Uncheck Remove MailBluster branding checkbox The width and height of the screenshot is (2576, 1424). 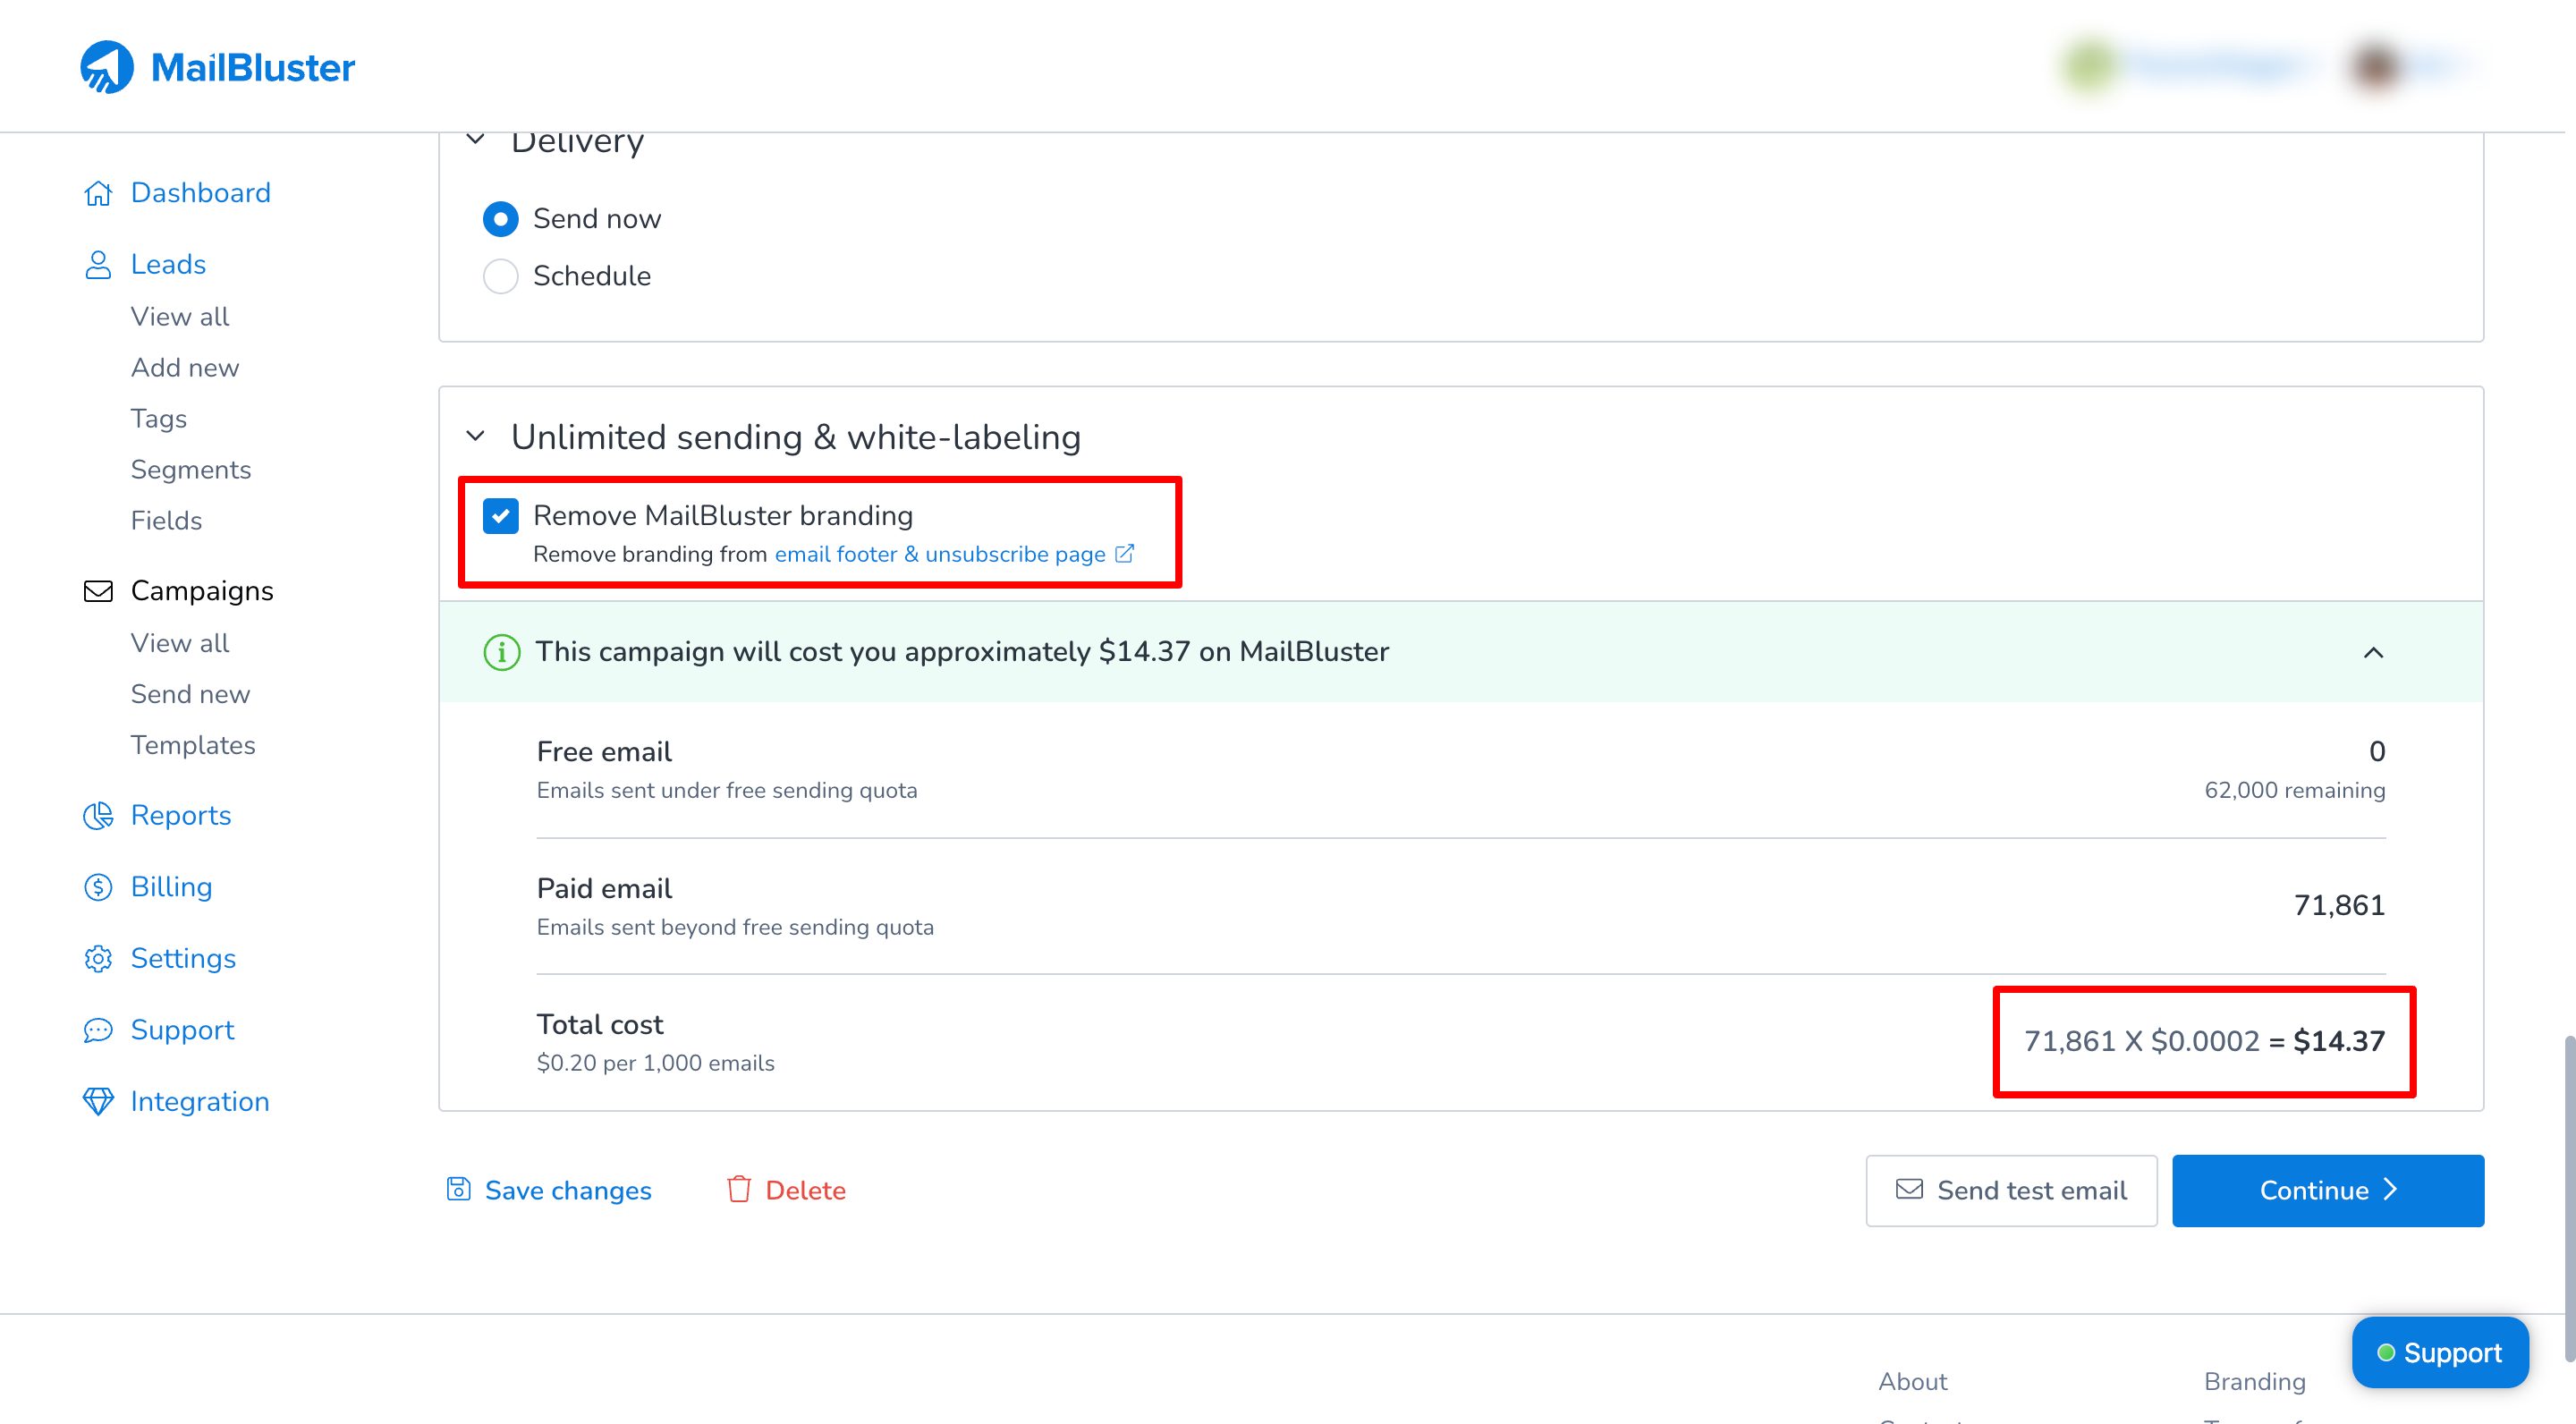(x=500, y=516)
